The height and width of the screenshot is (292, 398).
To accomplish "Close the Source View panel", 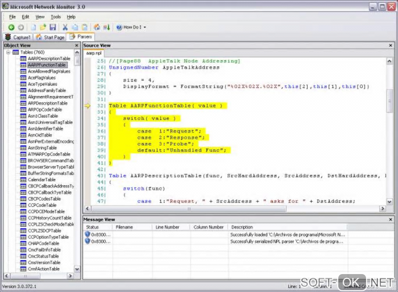I will click(x=391, y=46).
